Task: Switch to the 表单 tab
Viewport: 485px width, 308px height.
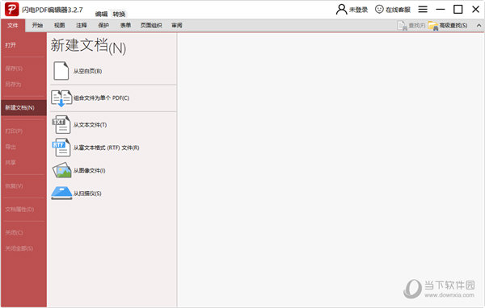Action: (x=125, y=25)
